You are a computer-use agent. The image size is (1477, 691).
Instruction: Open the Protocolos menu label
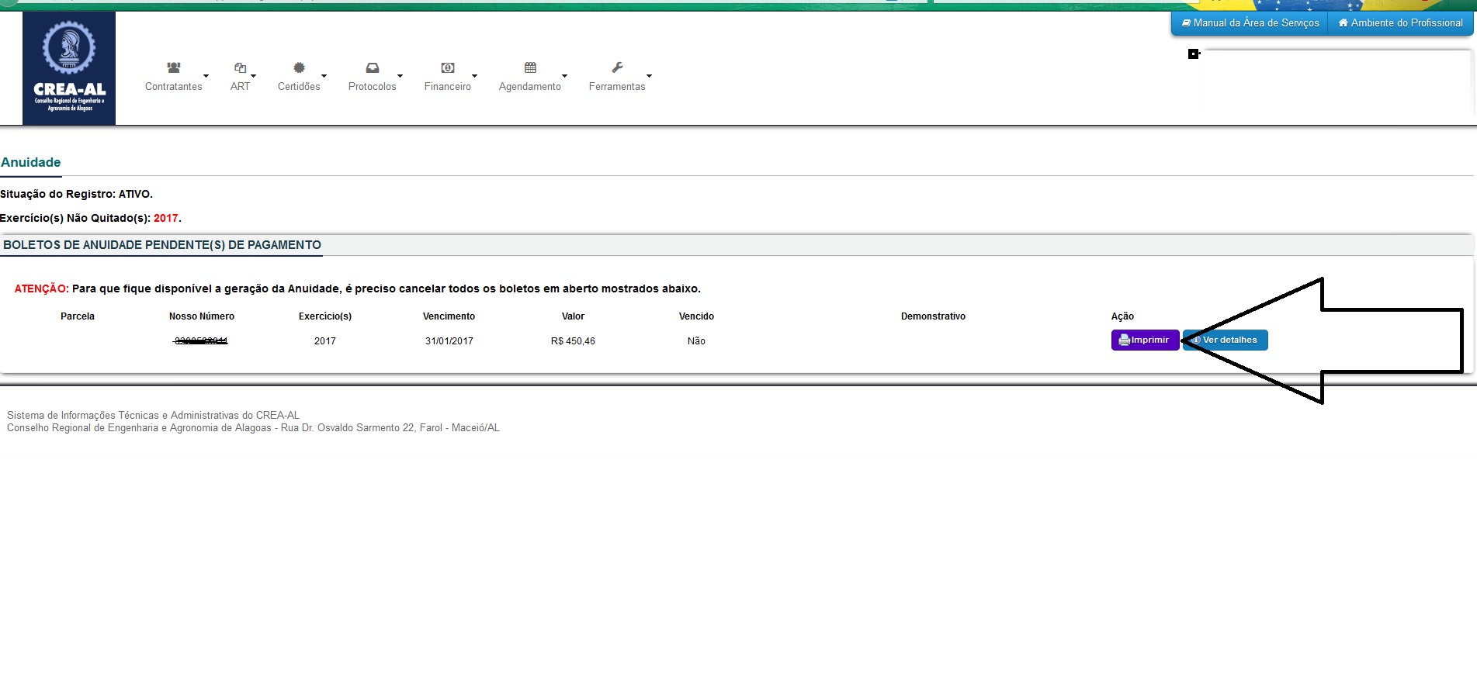pyautogui.click(x=373, y=87)
